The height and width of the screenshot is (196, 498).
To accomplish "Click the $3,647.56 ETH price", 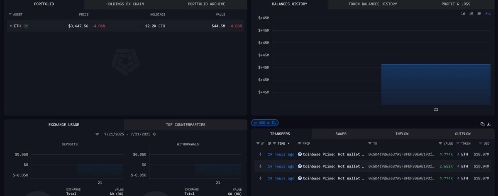I will click(x=78, y=26).
